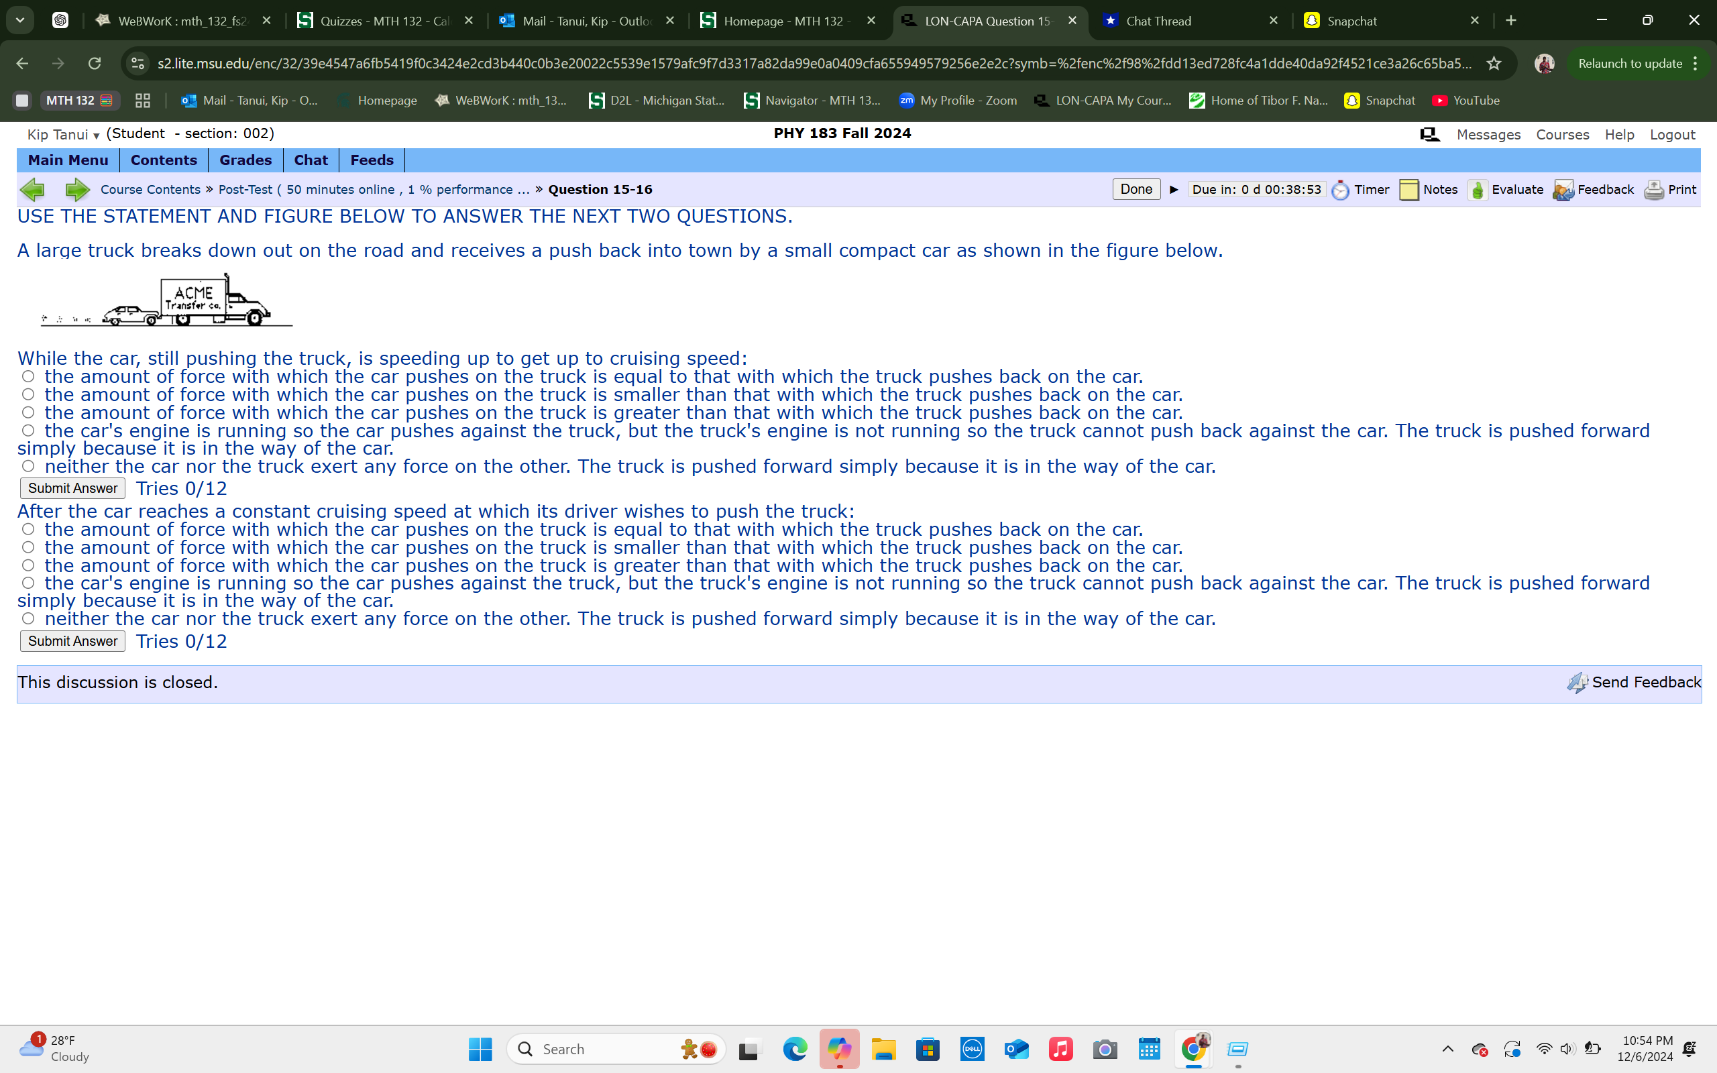Open Notes using the notepad icon

tap(1410, 190)
